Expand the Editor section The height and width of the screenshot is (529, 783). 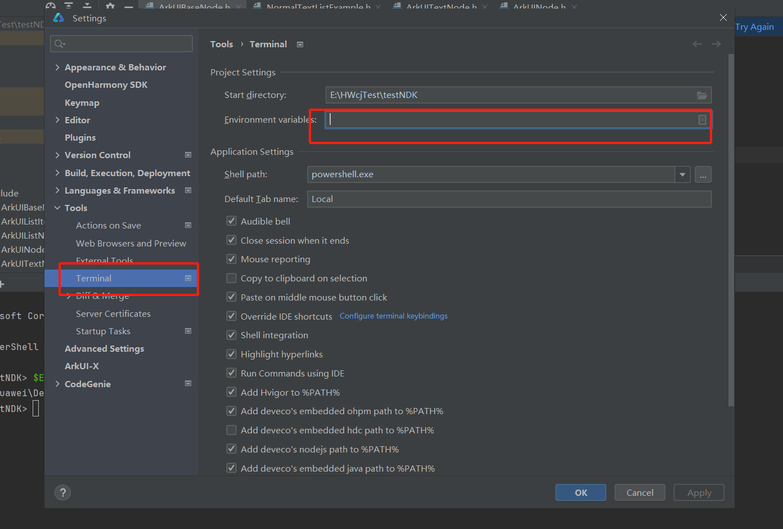pyautogui.click(x=57, y=120)
